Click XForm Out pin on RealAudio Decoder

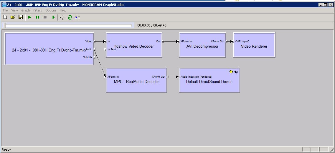pyautogui.click(x=167, y=77)
